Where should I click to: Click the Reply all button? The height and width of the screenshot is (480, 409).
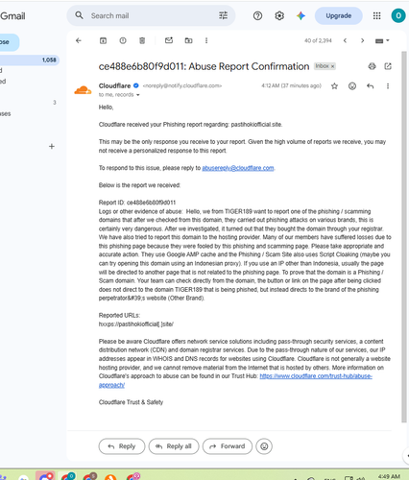click(x=174, y=446)
